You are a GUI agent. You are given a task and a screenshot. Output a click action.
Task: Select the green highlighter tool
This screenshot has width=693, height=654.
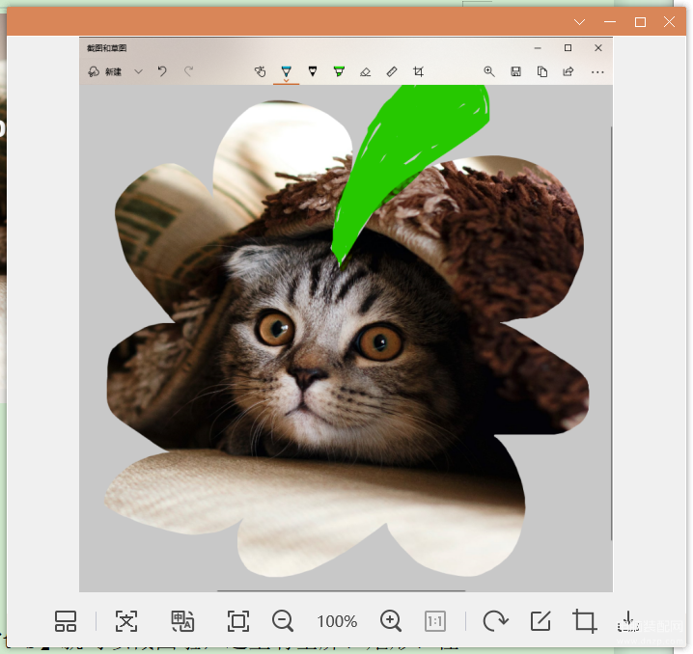coord(339,71)
